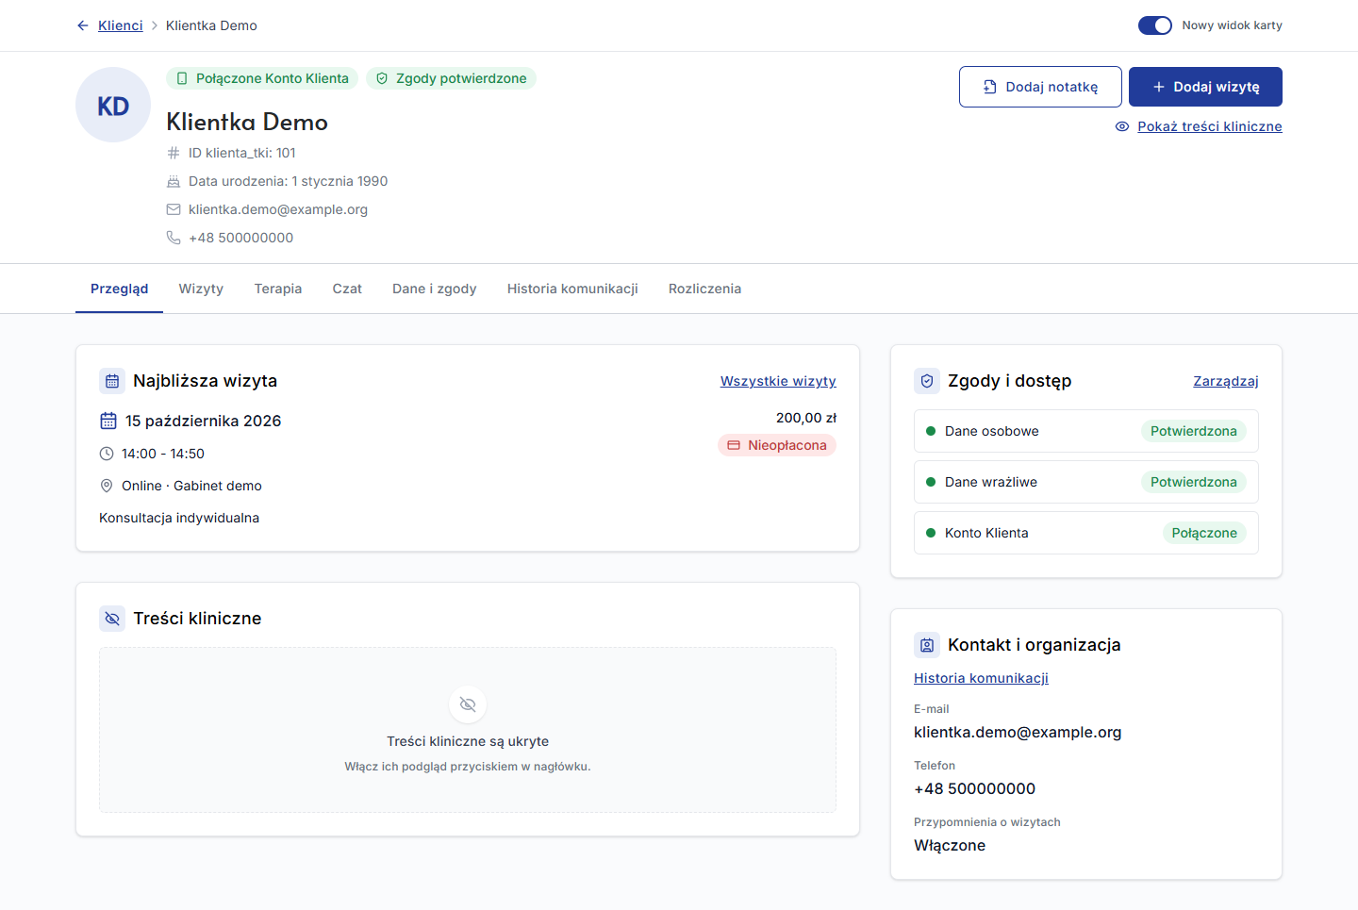Screen dimensions: 1358x910
Task: Open the Wszystkie wizyty link
Action: click(x=778, y=381)
